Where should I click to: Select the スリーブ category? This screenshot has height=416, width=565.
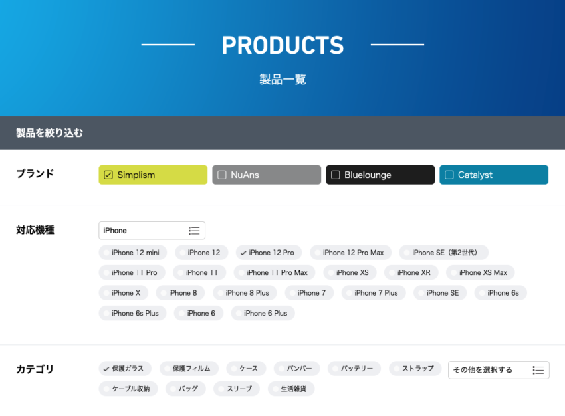tap(237, 389)
